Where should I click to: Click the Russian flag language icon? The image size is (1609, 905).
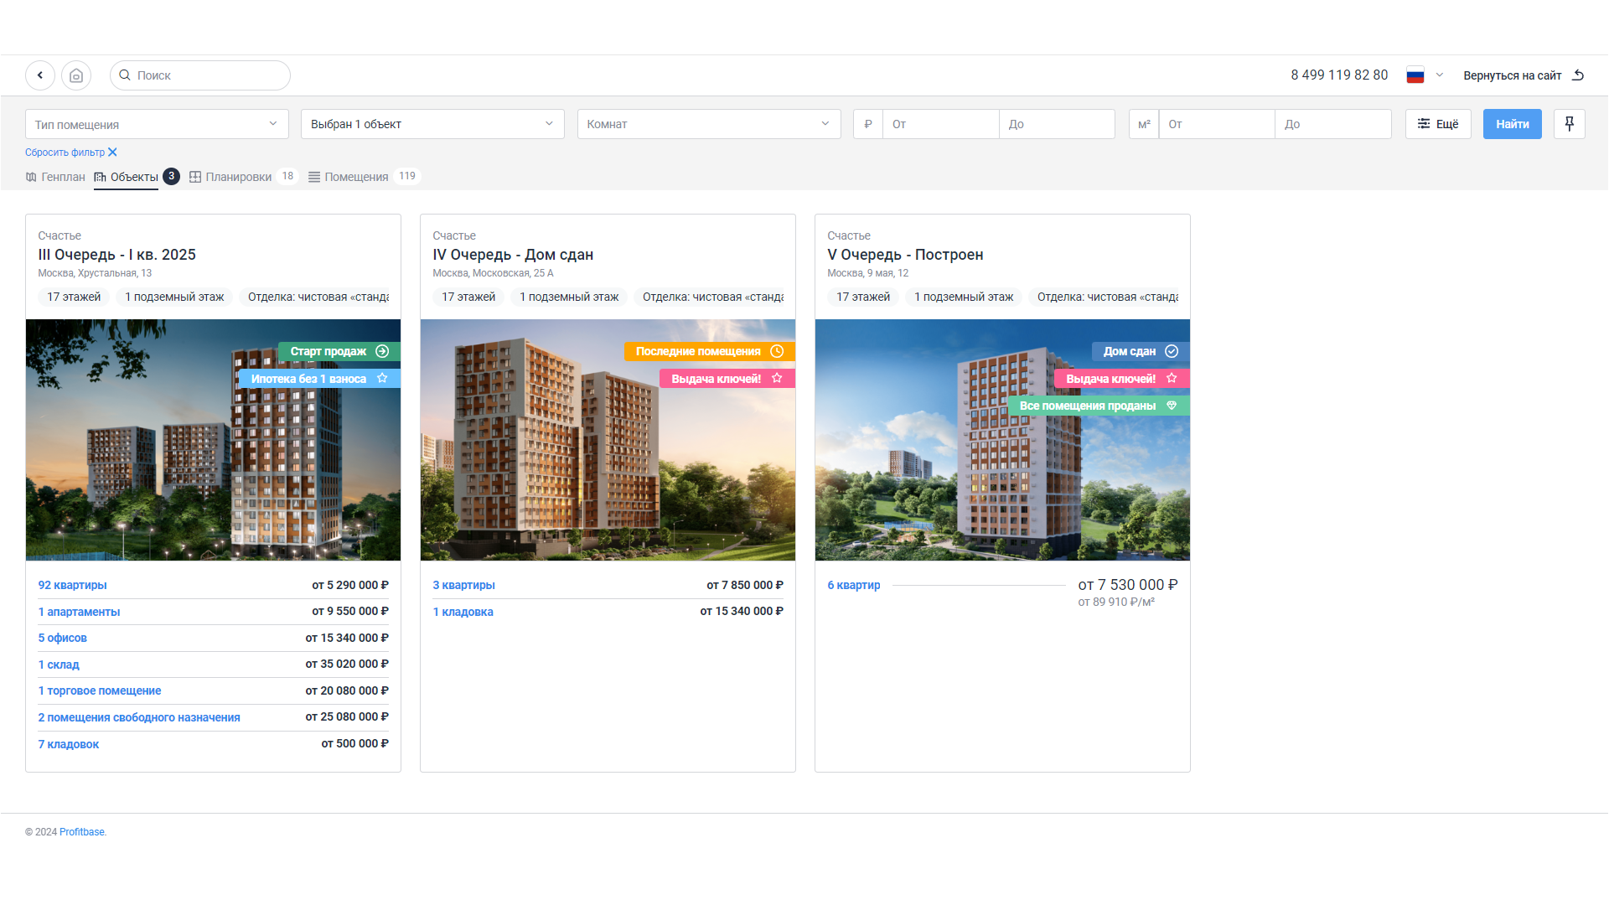(1415, 75)
